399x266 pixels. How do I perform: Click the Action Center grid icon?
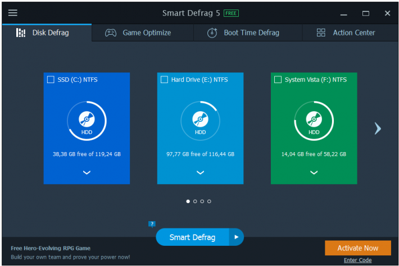tap(321, 33)
